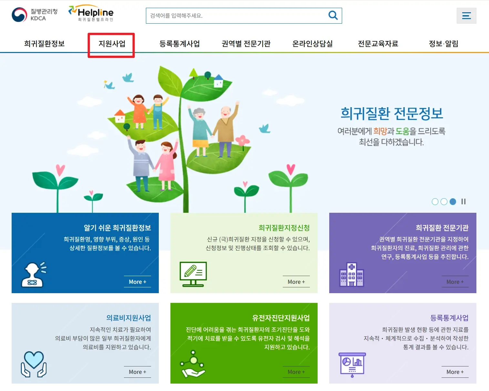Switch to 전문교육자료 section

click(378, 44)
